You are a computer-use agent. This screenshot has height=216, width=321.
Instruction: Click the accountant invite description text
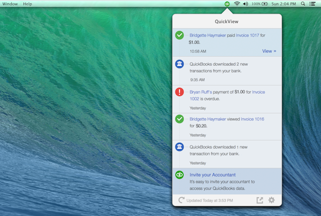(x=222, y=185)
